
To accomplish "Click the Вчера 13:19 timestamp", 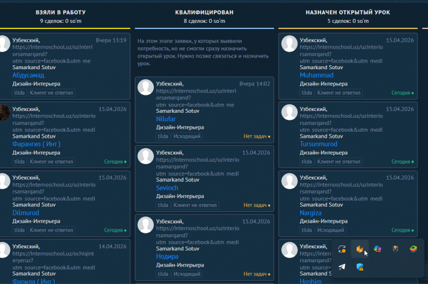I will click(111, 40).
